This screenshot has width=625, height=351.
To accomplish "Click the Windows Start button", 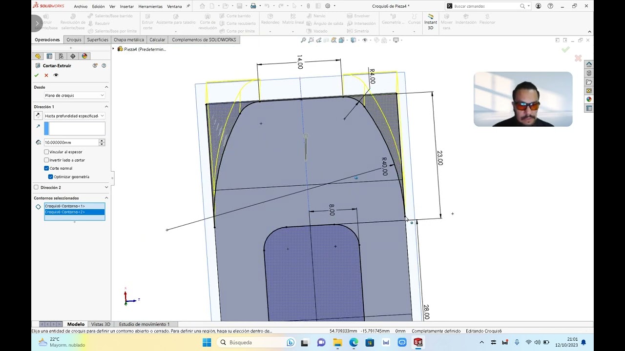I will pyautogui.click(x=207, y=342).
